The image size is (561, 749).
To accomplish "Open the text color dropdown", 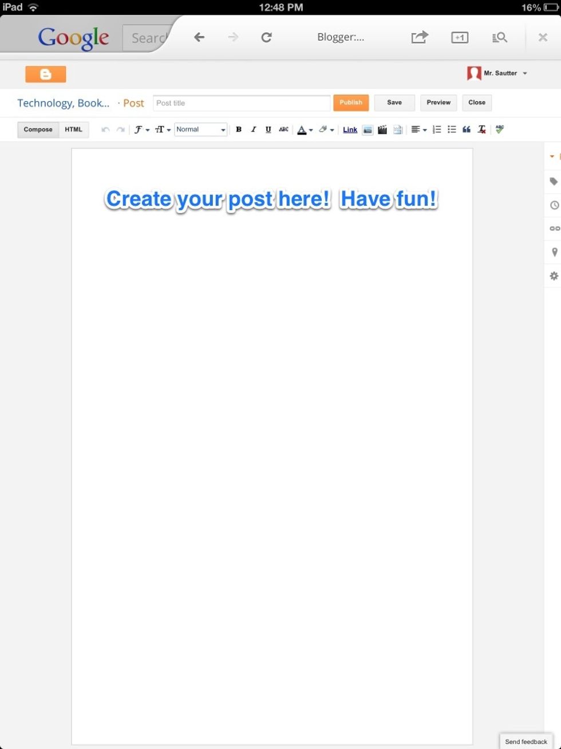I will [x=305, y=130].
